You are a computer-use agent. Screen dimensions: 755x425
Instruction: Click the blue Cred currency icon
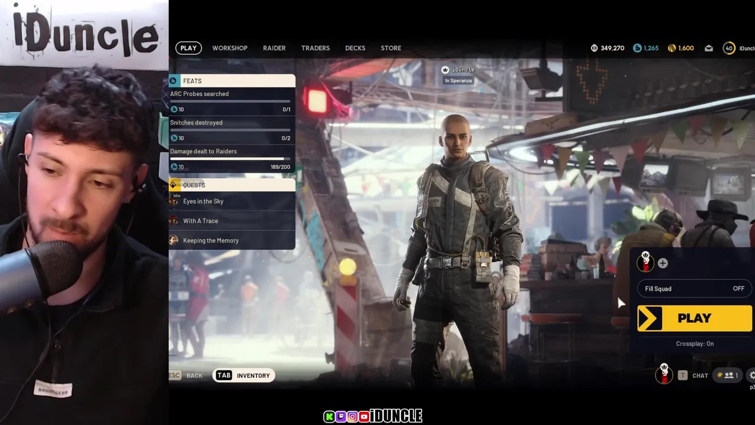(637, 48)
